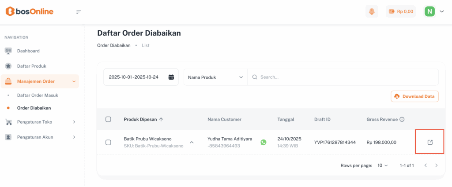The width and height of the screenshot is (452, 187).
Task: Open the Nama Produk filter dropdown
Action: (x=215, y=77)
